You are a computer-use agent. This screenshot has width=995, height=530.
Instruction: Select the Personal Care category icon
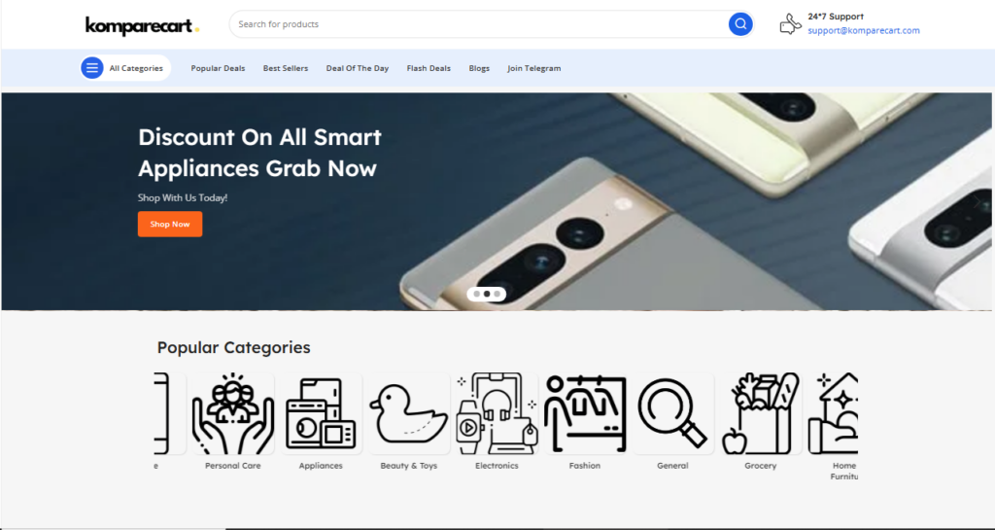(233, 414)
